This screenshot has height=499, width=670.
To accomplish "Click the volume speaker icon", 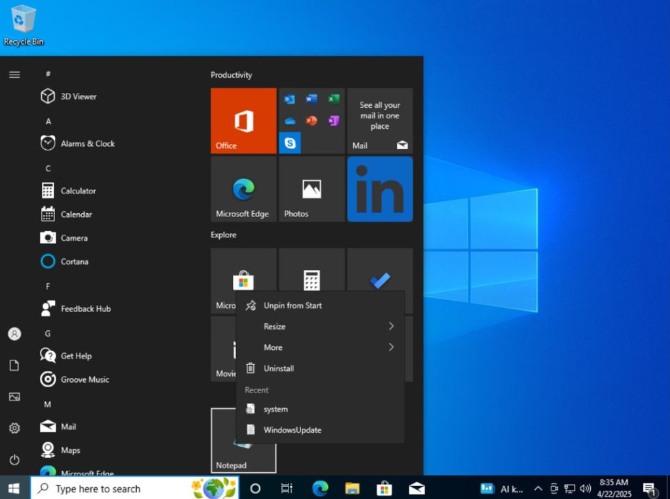I will tap(586, 489).
